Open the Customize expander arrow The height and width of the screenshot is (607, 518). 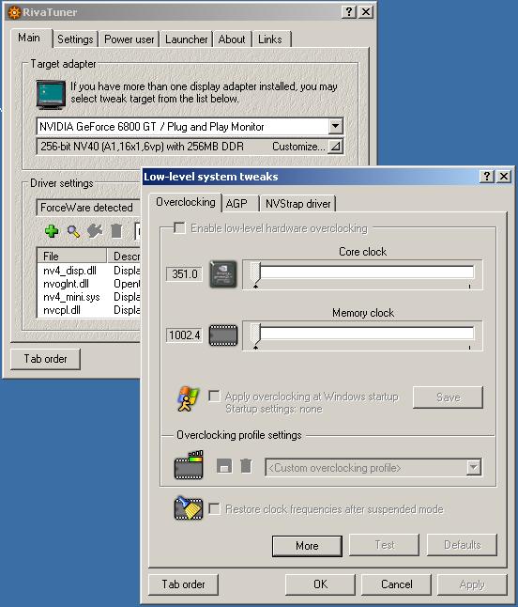(336, 147)
